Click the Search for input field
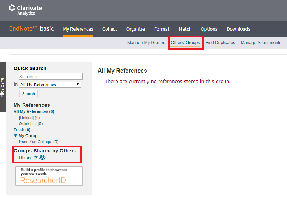This screenshot has width=287, height=198. tap(50, 76)
